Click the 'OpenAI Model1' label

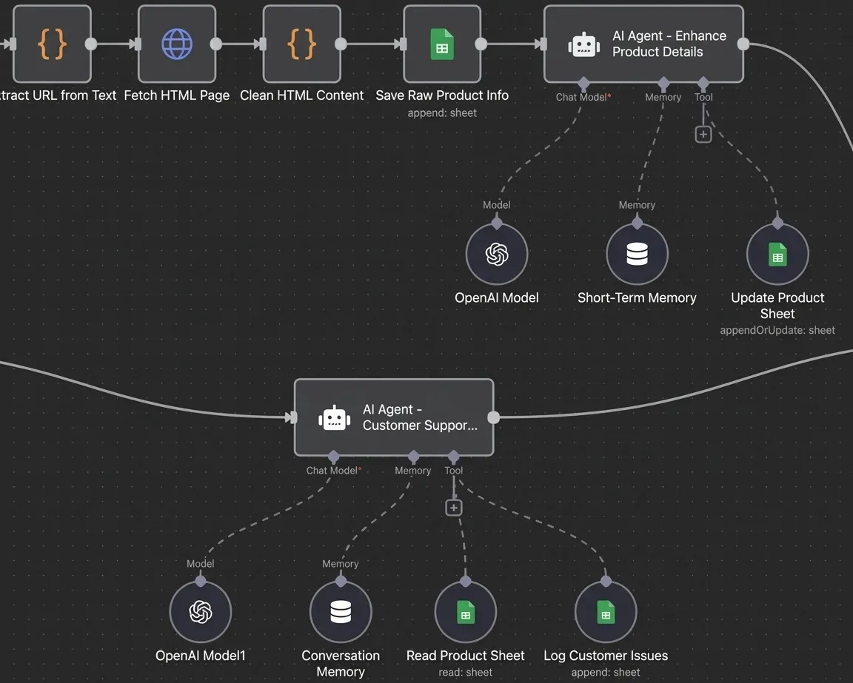pos(200,656)
